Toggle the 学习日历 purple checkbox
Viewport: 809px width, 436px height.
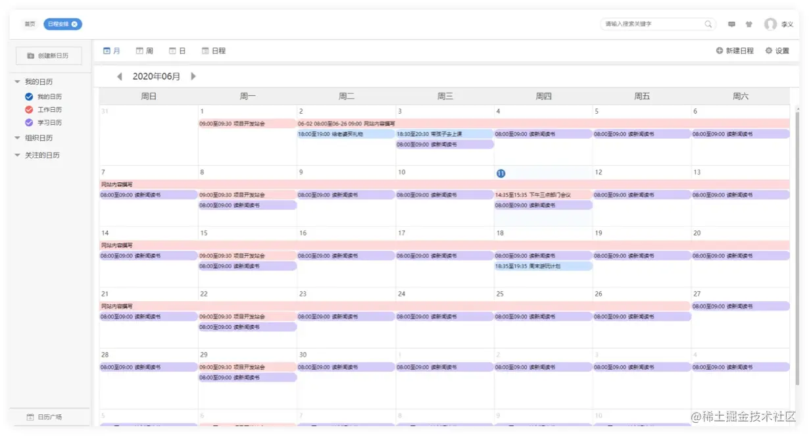click(x=28, y=122)
